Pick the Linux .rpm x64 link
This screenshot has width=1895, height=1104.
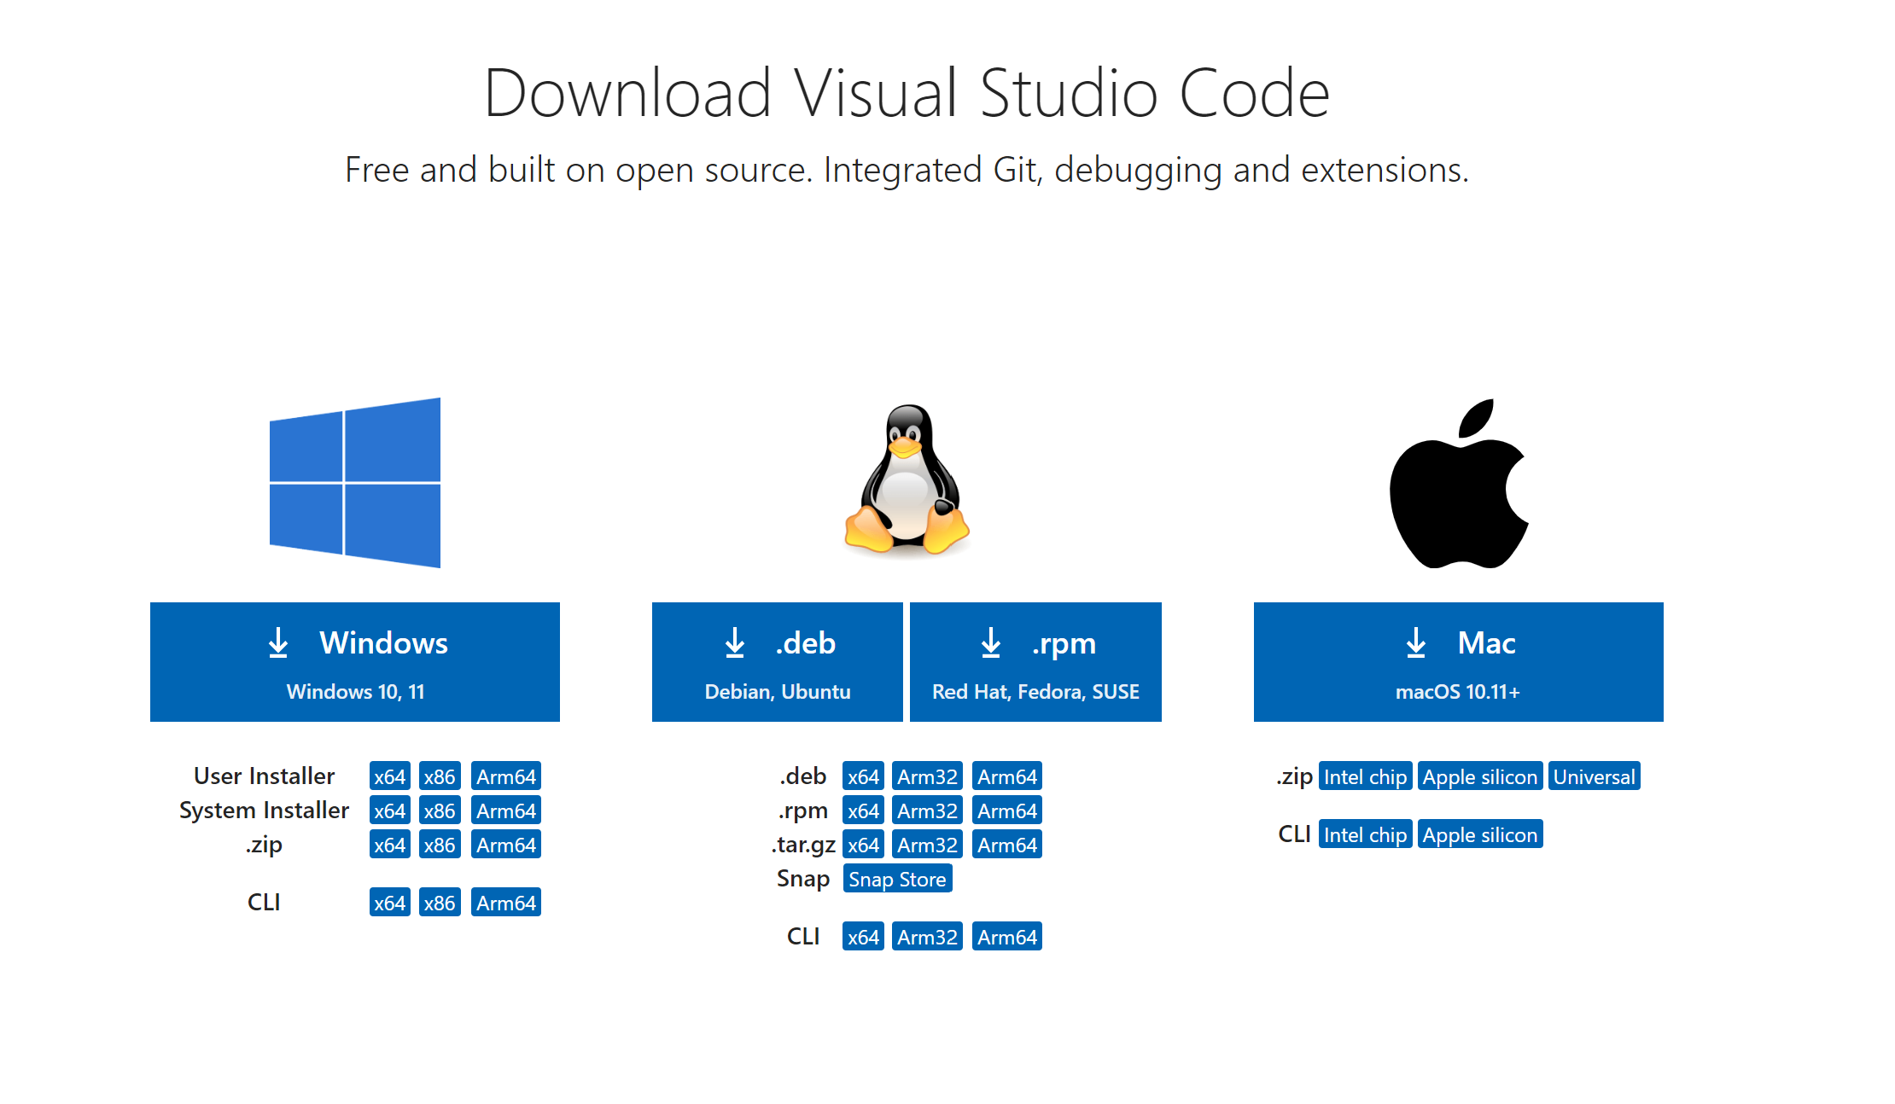(863, 811)
